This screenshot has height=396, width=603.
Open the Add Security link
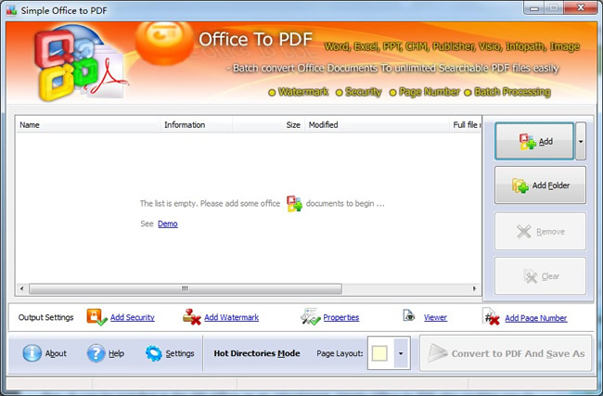coord(133,317)
